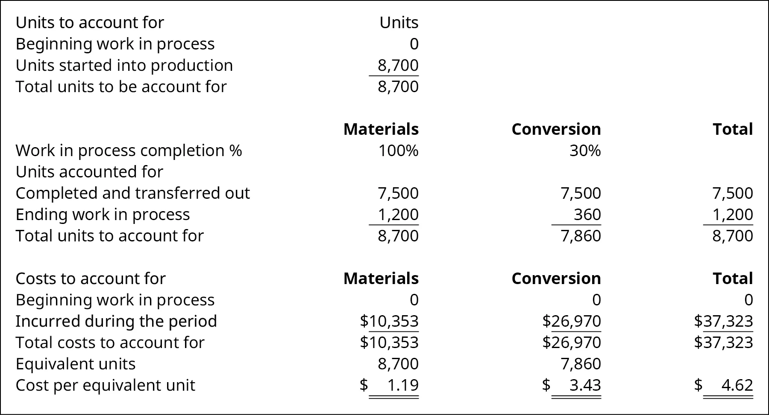Screen dimensions: 769x415
Task: Click the "Total costs to account for" label
Action: pos(110,342)
